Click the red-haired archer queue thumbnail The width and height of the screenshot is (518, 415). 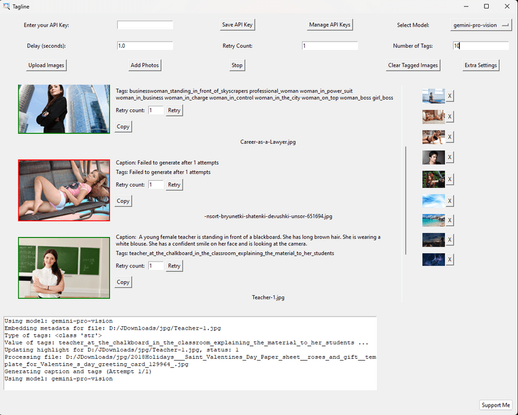pyautogui.click(x=433, y=179)
